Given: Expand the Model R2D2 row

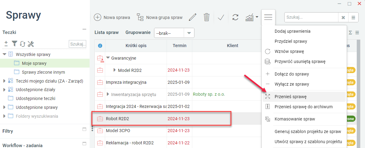Looking at the screenshot, I should (x=114, y=70).
